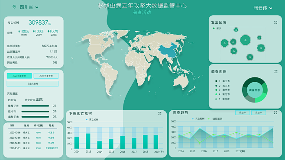
Task: Click the location pin icon beside 四川省
Action: point(14,7)
